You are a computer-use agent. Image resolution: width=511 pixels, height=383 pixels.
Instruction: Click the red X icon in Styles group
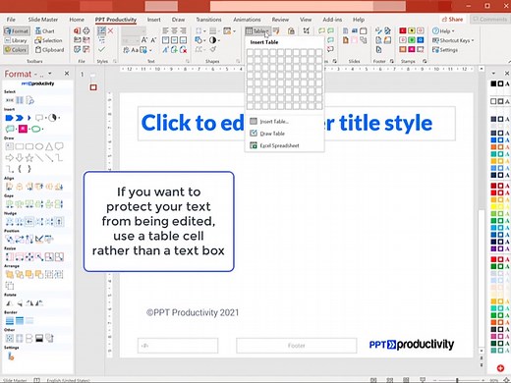click(111, 31)
